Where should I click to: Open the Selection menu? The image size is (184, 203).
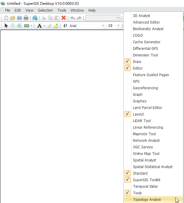(45, 10)
